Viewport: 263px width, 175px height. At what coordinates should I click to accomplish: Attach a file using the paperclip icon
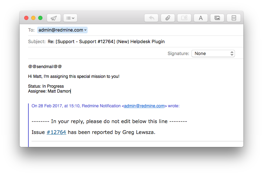168,18
